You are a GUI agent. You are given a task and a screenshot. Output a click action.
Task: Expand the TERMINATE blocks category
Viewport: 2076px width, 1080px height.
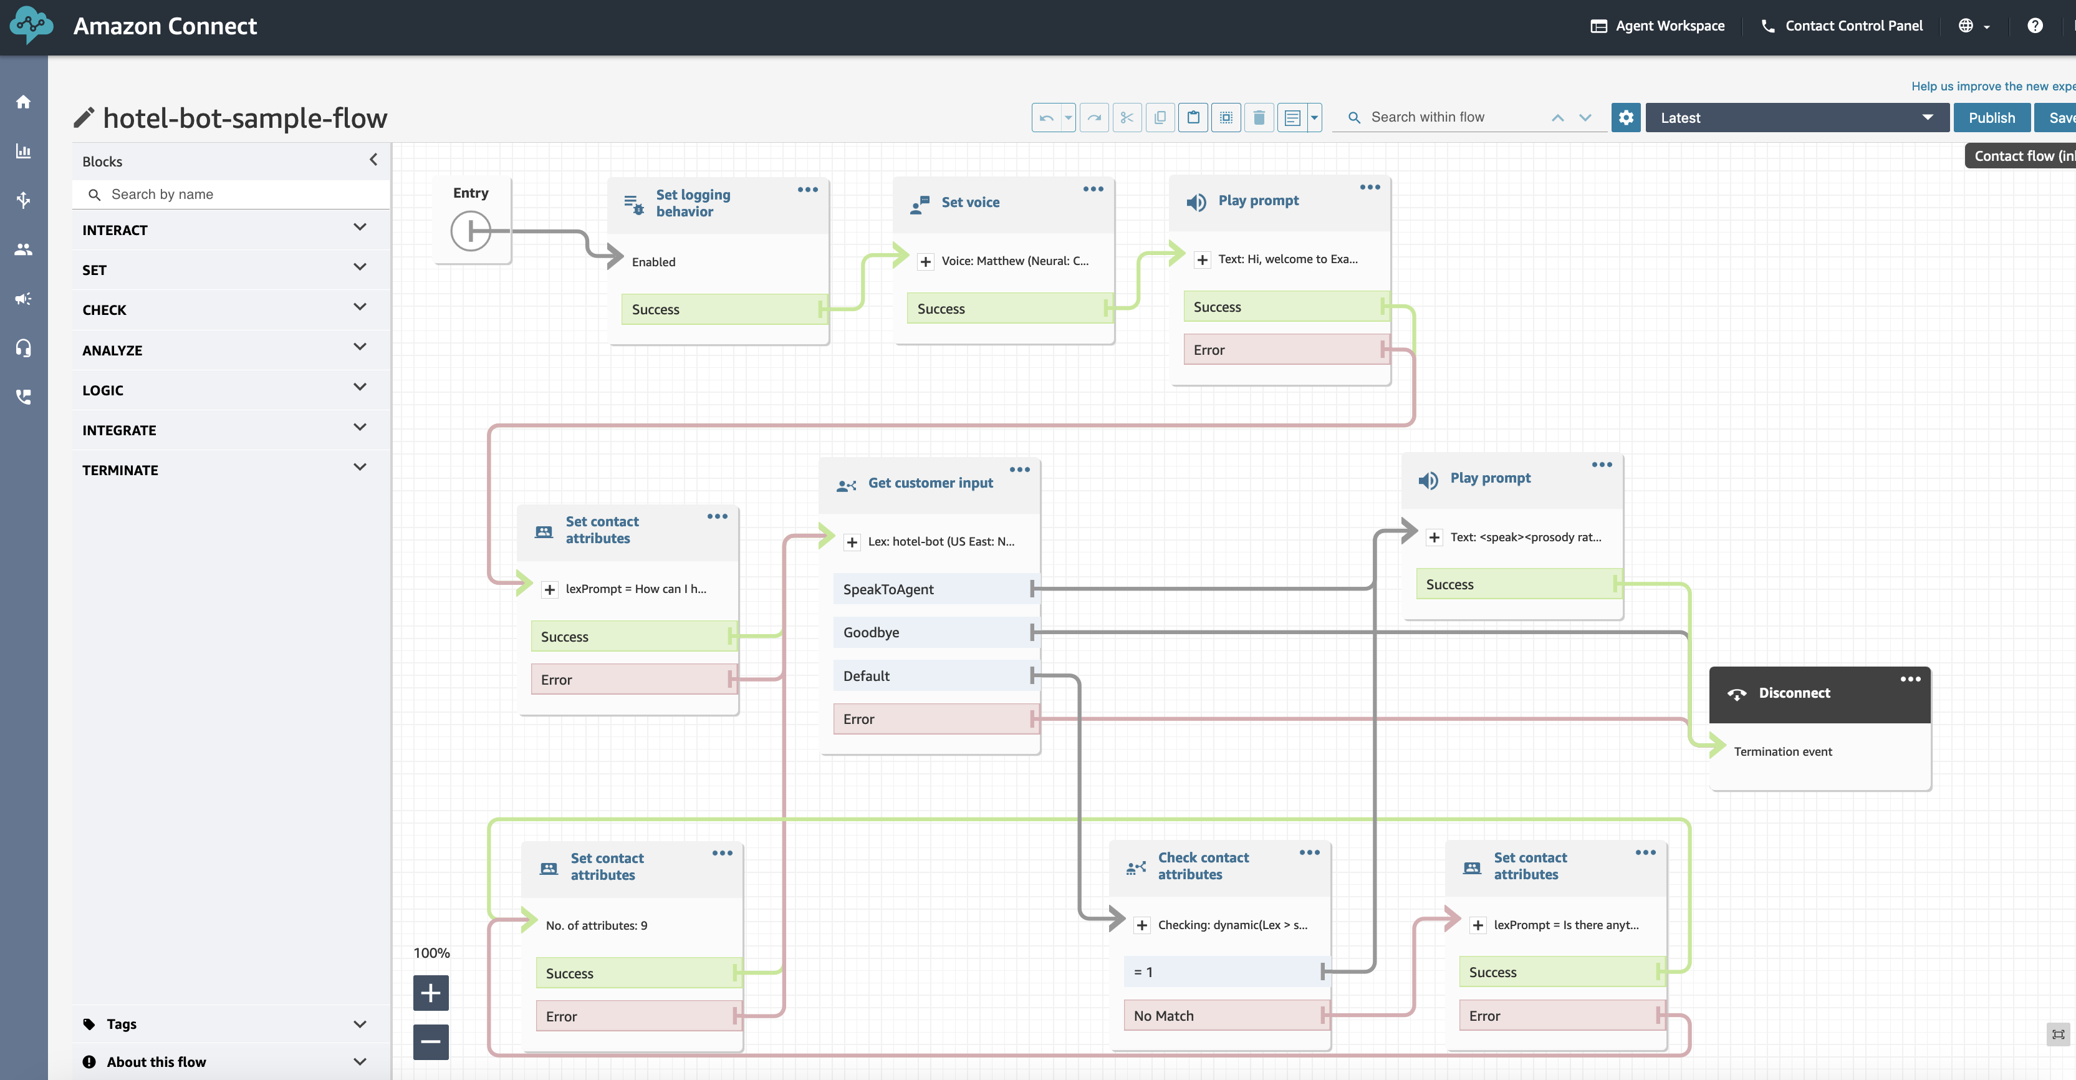point(360,469)
